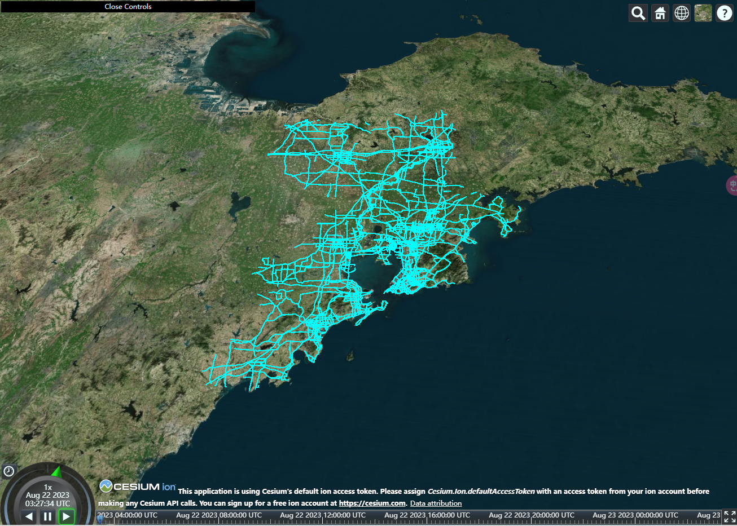
Task: Toggle fullscreen mode
Action: [730, 516]
